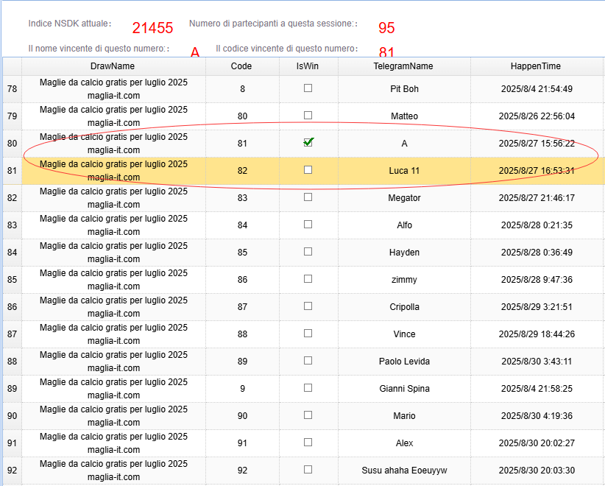Screen dimensions: 605x486
Task: Sort by the IsWin column header
Action: (308, 66)
